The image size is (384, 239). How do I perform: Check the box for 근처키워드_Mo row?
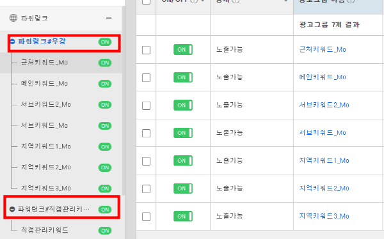tap(146, 50)
